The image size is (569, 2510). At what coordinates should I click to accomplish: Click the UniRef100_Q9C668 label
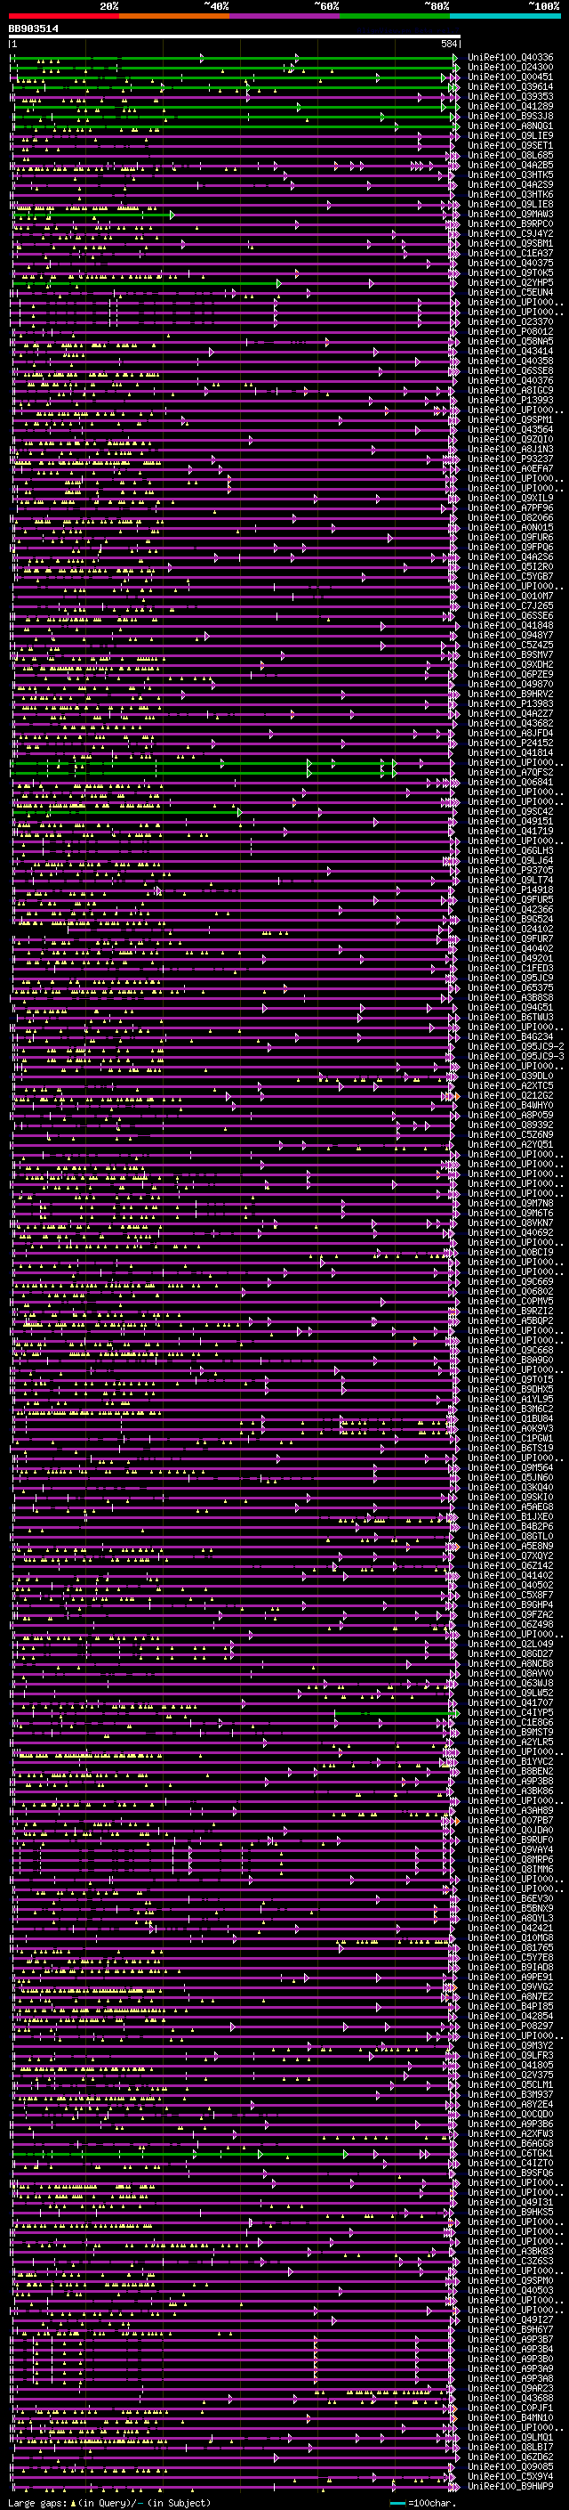point(510,1350)
